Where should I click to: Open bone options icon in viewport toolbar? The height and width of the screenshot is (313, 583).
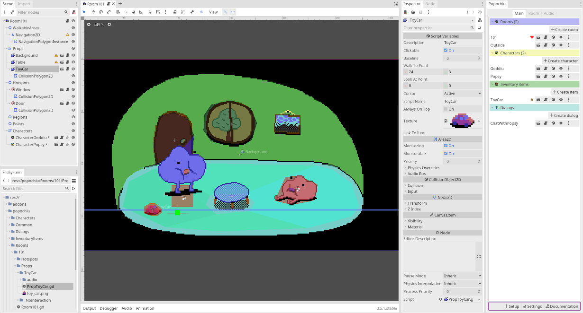[x=192, y=12]
